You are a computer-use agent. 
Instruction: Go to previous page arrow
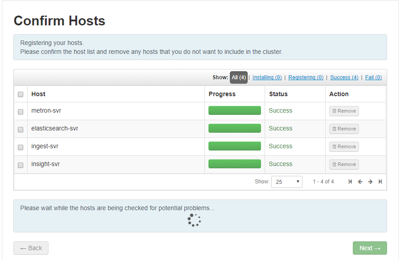click(360, 182)
